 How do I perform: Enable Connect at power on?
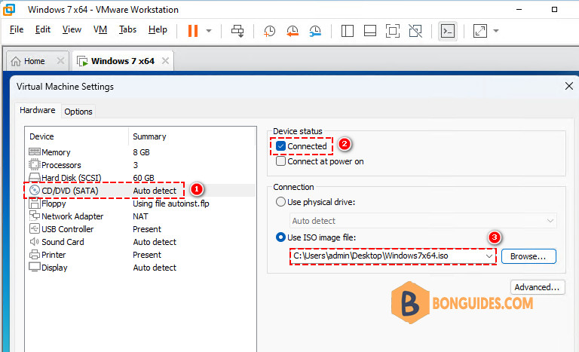280,161
